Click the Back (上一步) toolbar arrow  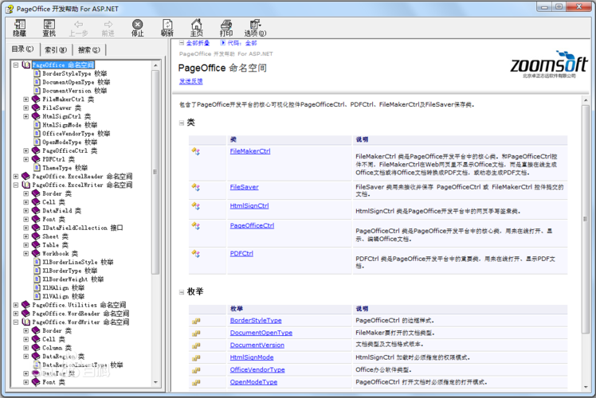[x=78, y=28]
